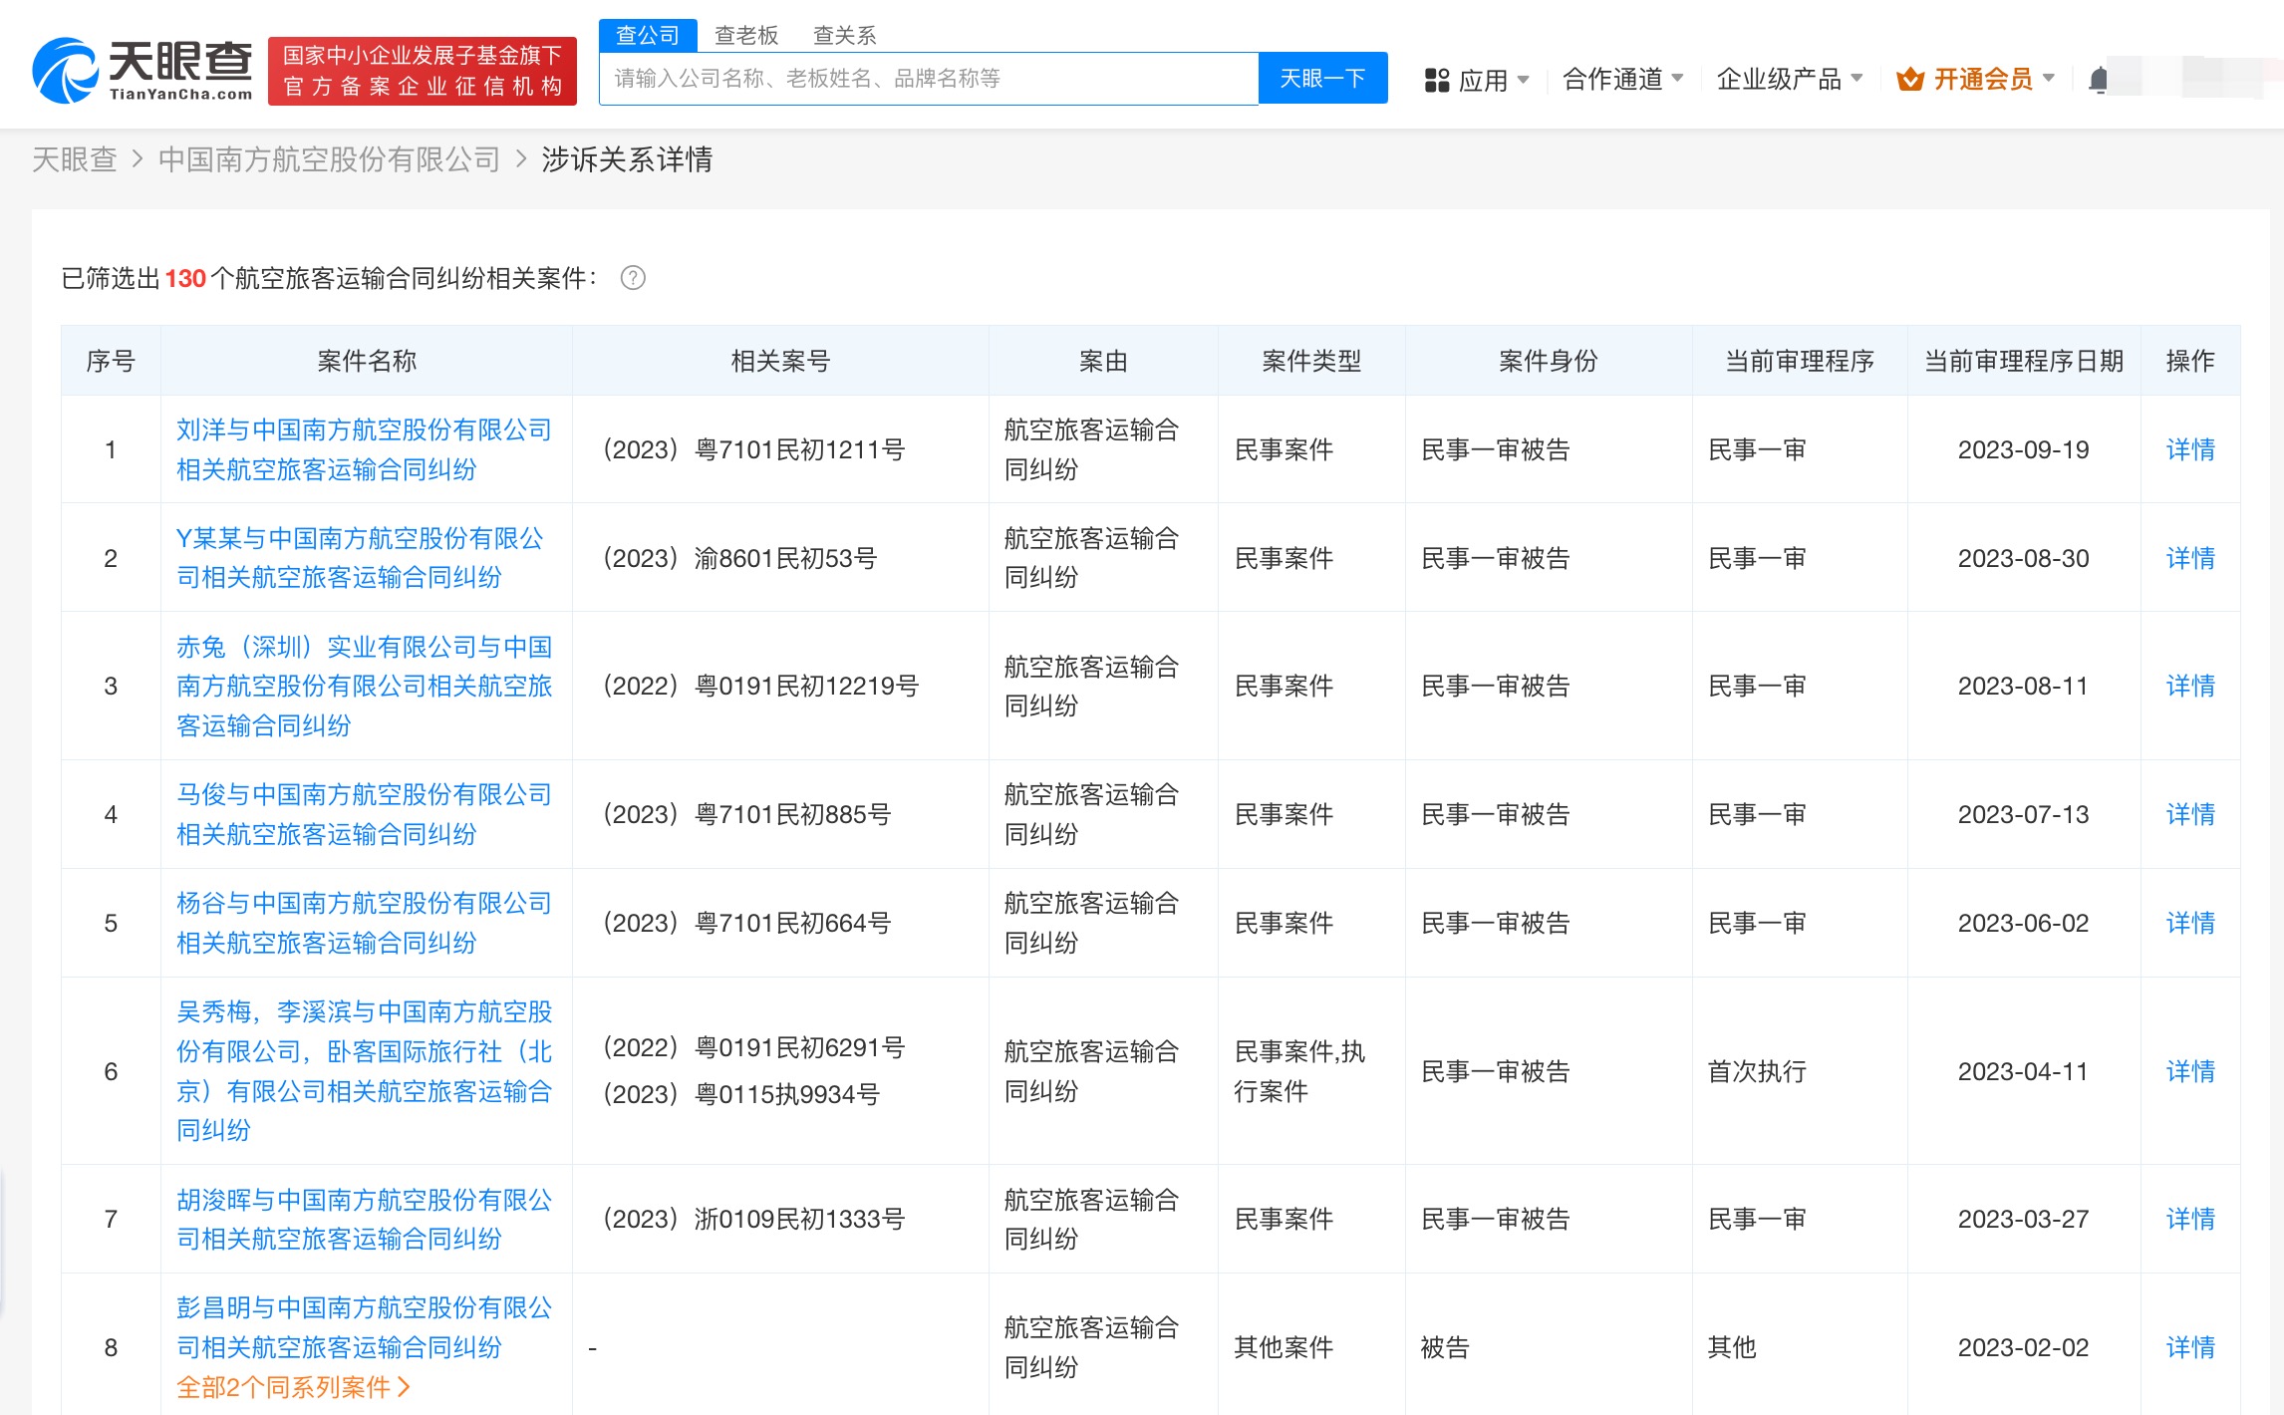
Task: Open case 赤兔（深圳）实业有限公司 link
Action: click(364, 686)
